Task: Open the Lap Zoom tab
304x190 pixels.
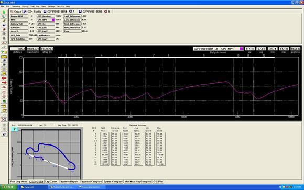Action: [51, 182]
